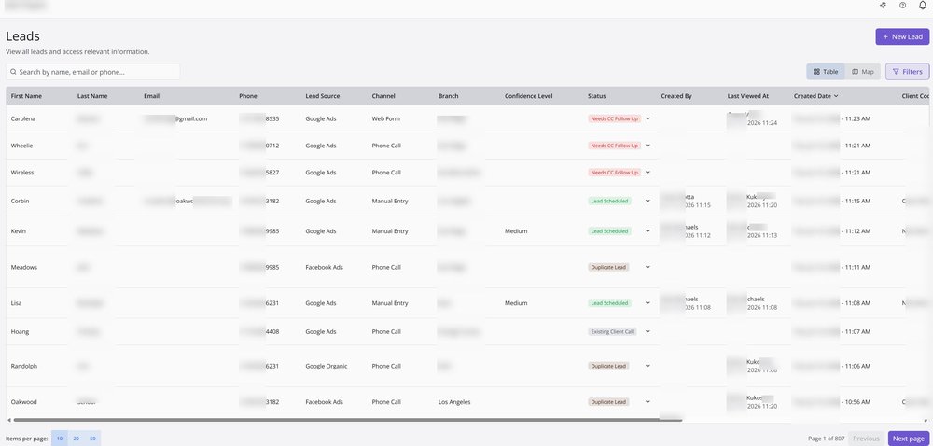
Task: Click the Status column header
Action: (x=597, y=96)
